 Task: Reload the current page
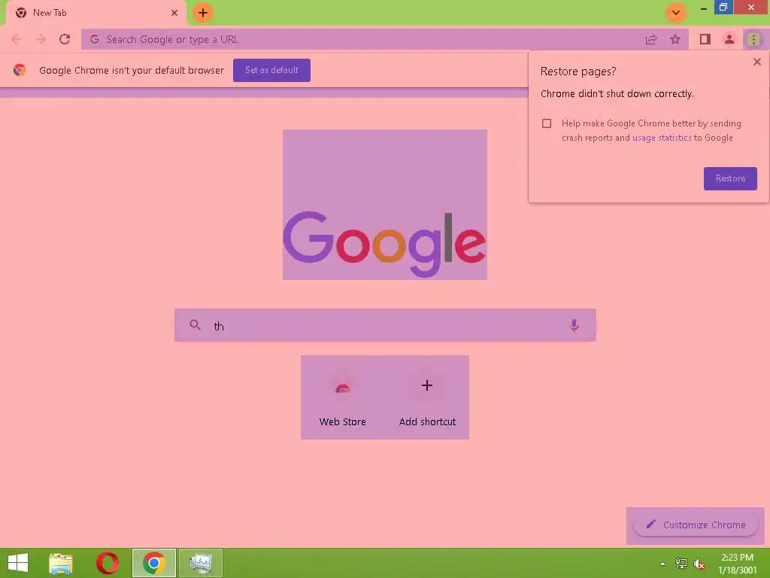(x=65, y=39)
